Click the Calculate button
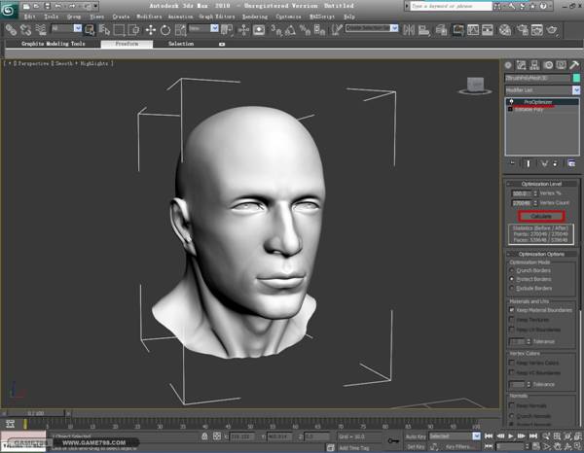 pos(541,215)
